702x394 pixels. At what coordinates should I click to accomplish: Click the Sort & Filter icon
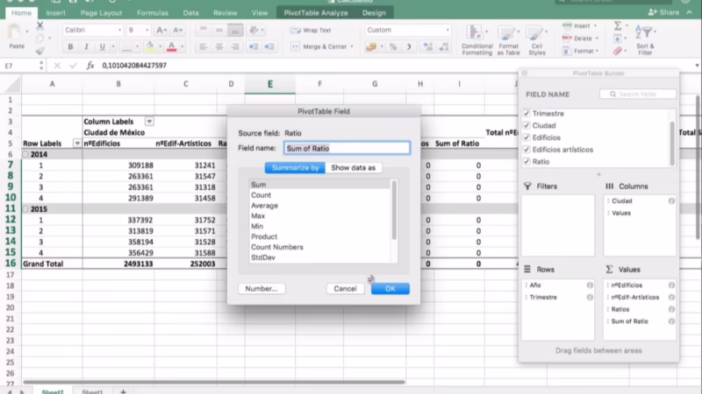coord(645,39)
